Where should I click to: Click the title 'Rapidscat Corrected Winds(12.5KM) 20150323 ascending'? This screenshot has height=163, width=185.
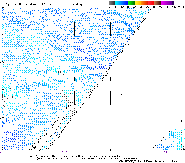click(x=43, y=4)
